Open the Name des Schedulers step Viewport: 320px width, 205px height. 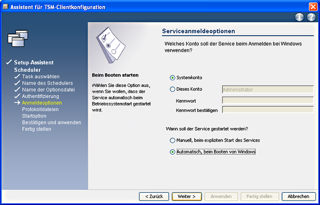pyautogui.click(x=47, y=83)
